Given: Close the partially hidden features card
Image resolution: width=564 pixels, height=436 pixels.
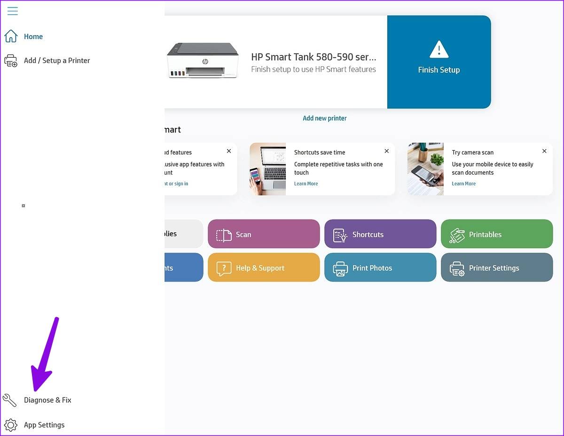Looking at the screenshot, I should click(229, 151).
